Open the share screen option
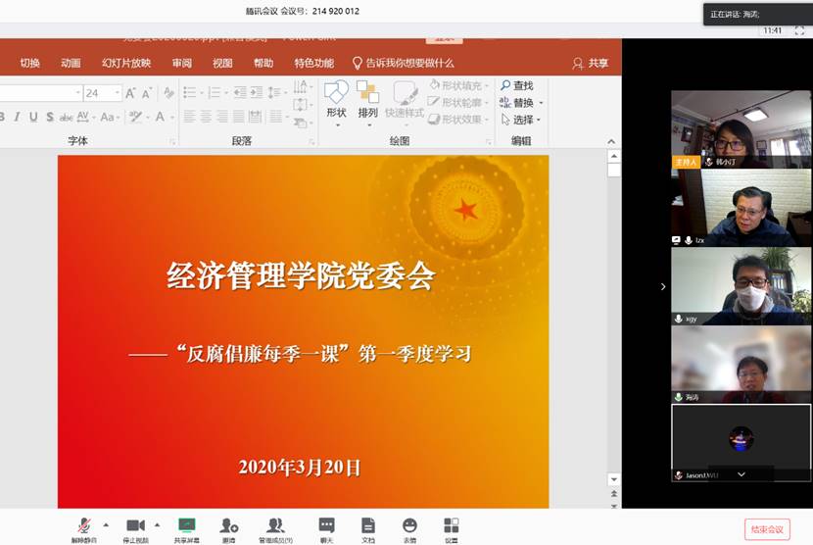This screenshot has width=813, height=545. tap(186, 526)
